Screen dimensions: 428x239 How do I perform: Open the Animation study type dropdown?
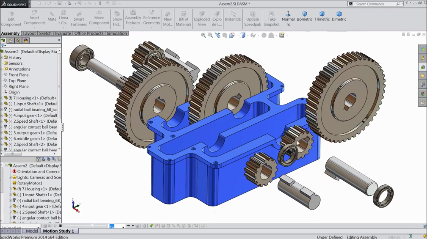(38, 227)
